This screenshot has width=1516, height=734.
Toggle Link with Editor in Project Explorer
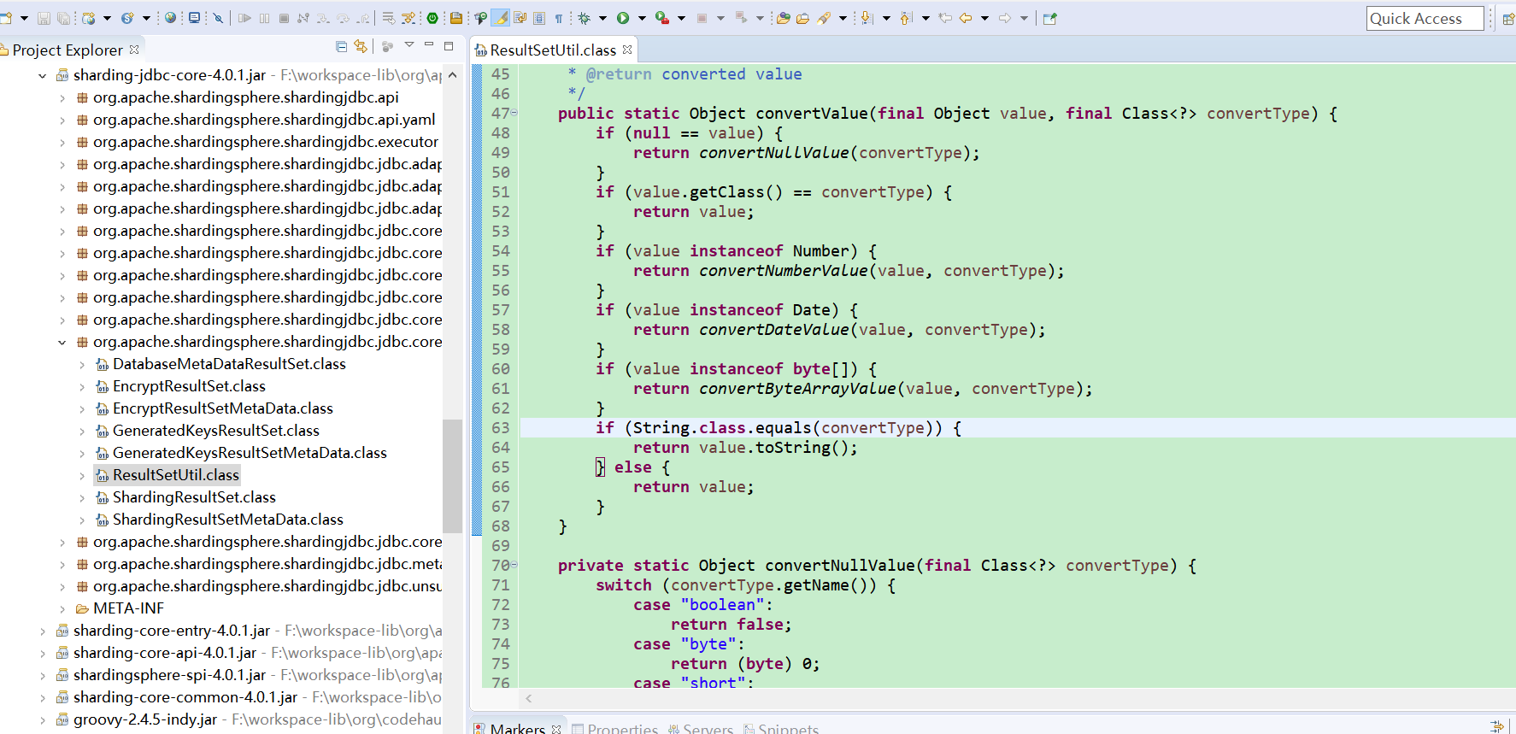coord(361,47)
